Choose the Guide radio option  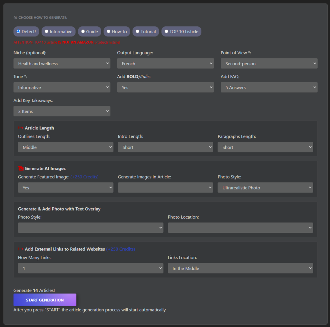pos(90,32)
